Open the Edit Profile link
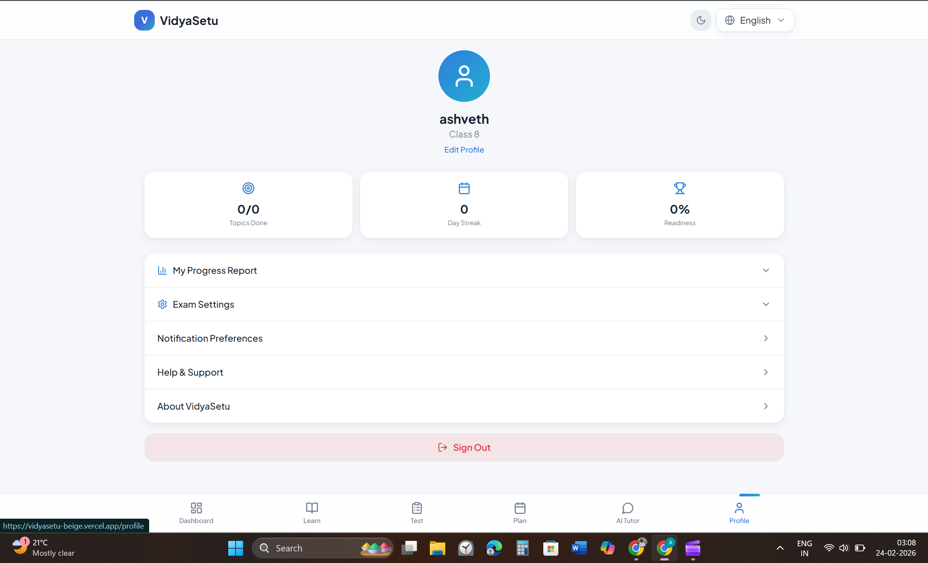928x563 pixels. tap(464, 150)
